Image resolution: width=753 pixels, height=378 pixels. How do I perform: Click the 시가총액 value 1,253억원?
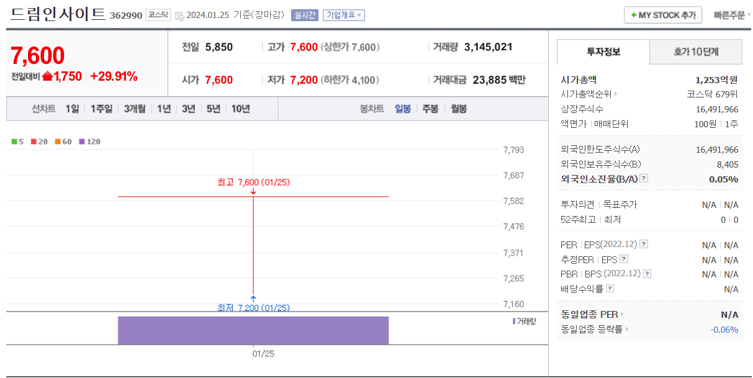pos(717,79)
